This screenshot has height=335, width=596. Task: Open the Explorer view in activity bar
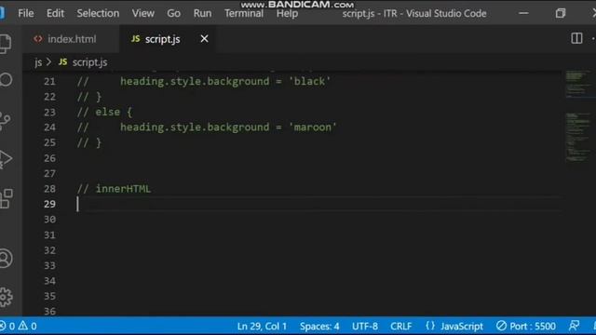[x=6, y=44]
